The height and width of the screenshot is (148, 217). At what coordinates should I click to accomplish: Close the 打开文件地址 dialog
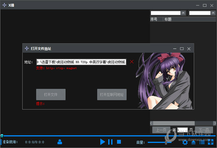click(x=189, y=49)
